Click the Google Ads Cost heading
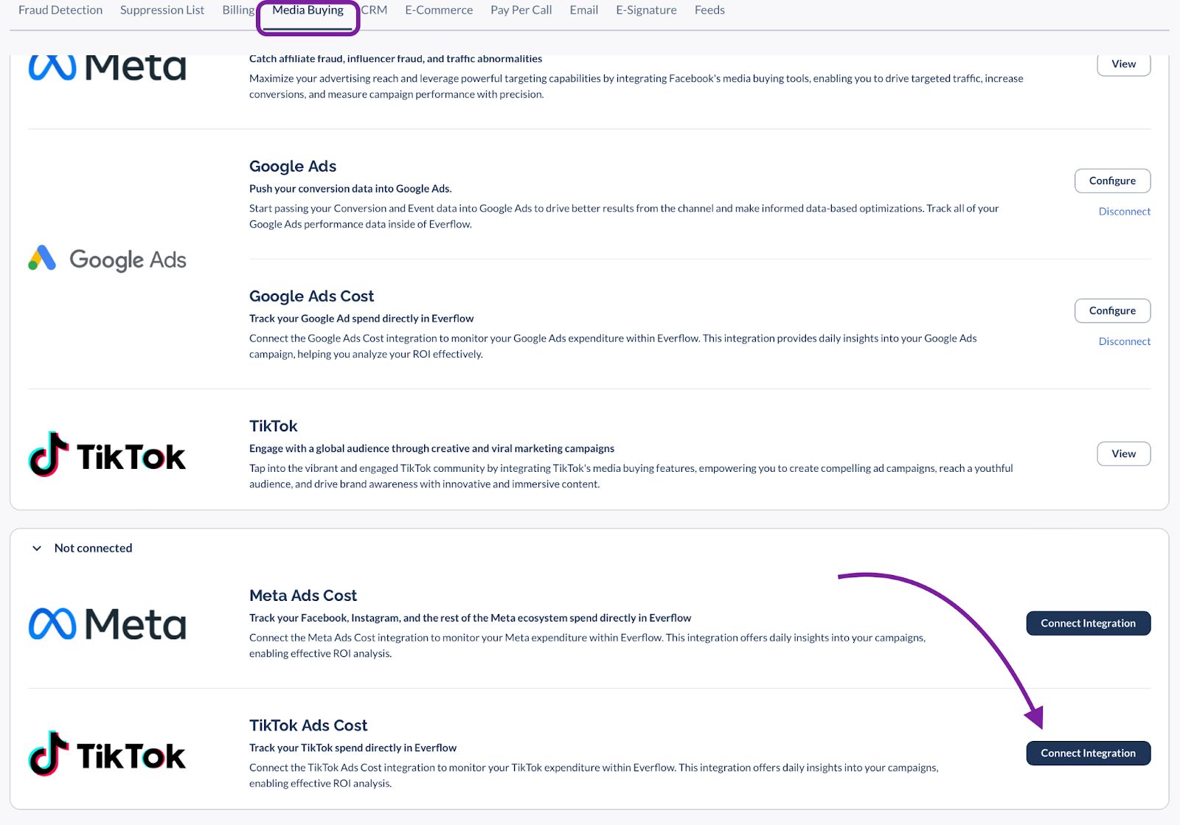Image resolution: width=1180 pixels, height=825 pixels. pyautogui.click(x=311, y=296)
